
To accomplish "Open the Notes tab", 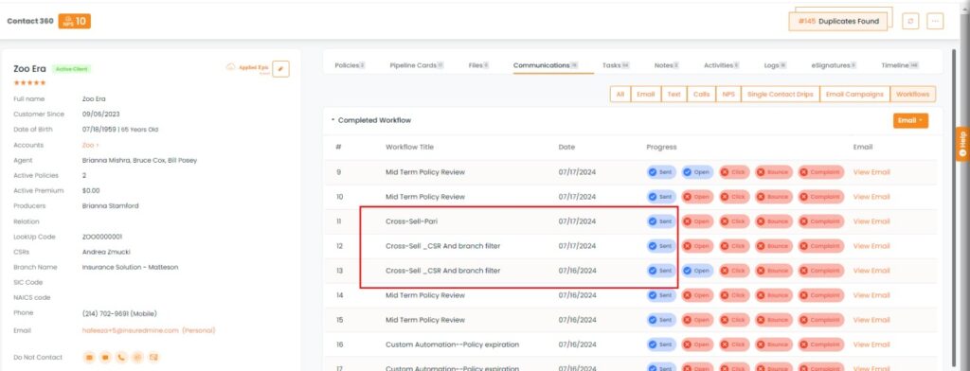I will coord(666,65).
